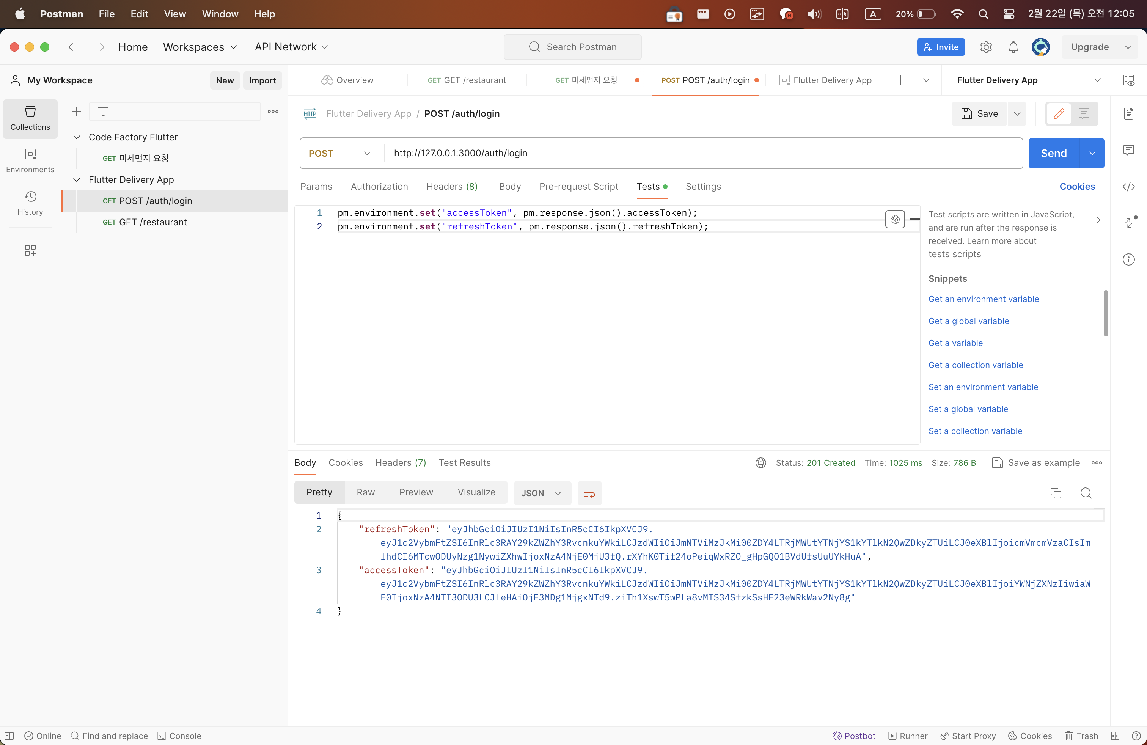Screen dimensions: 1147x745
Task: Click the Search Postman field
Action: coord(572,47)
